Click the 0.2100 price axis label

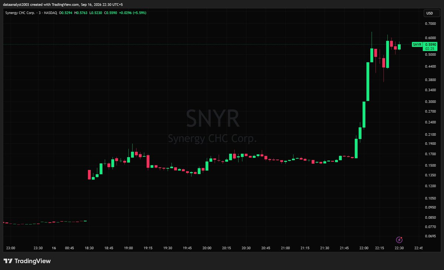(x=430, y=134)
